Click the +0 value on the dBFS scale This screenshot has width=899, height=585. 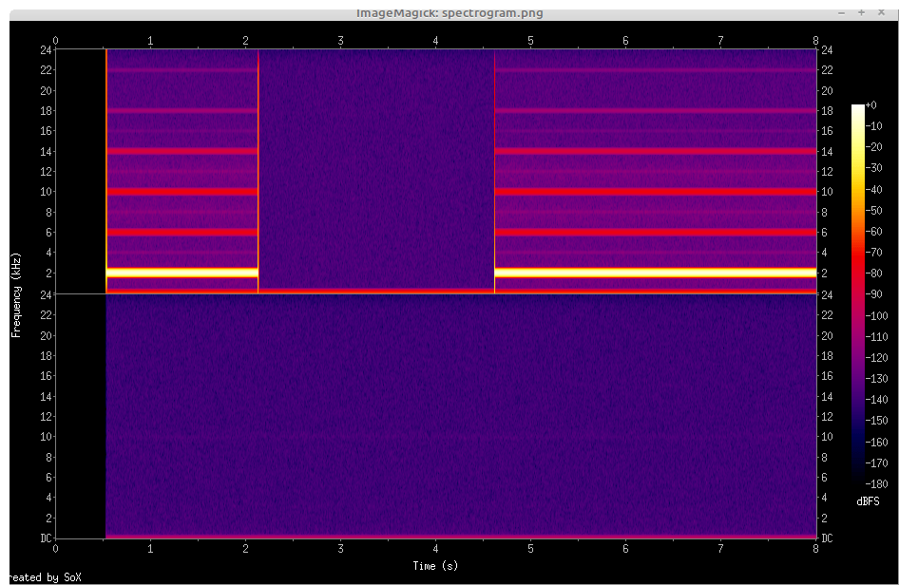870,105
